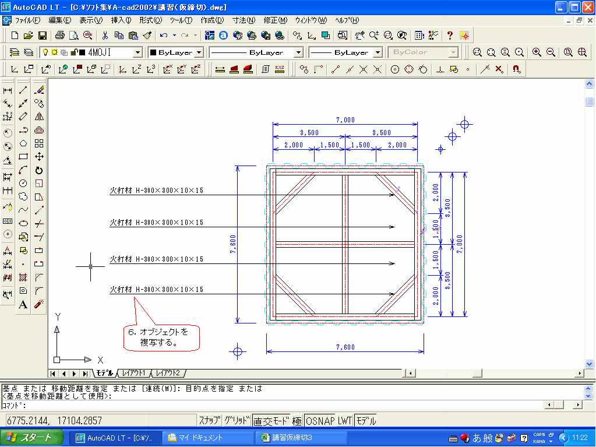Select the Polygon draw tool

click(23, 143)
